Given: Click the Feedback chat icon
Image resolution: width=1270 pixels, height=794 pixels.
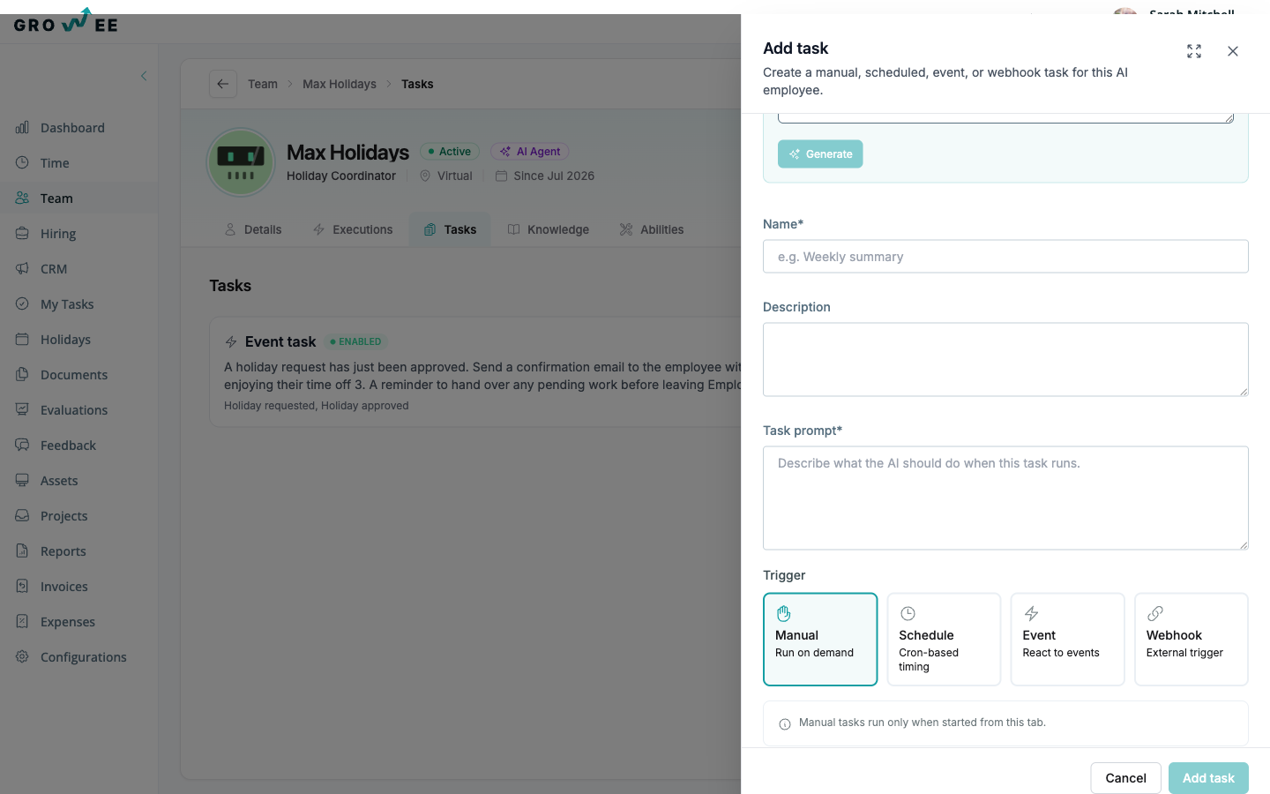Looking at the screenshot, I should (x=22, y=446).
